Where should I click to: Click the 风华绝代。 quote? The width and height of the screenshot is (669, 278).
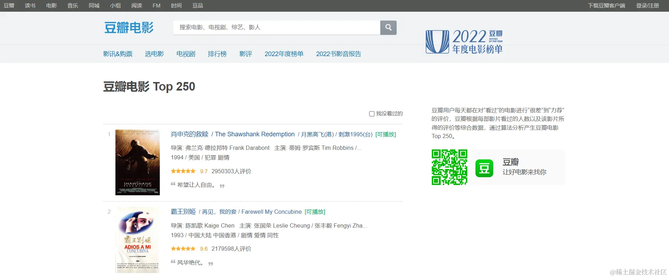coord(190,263)
